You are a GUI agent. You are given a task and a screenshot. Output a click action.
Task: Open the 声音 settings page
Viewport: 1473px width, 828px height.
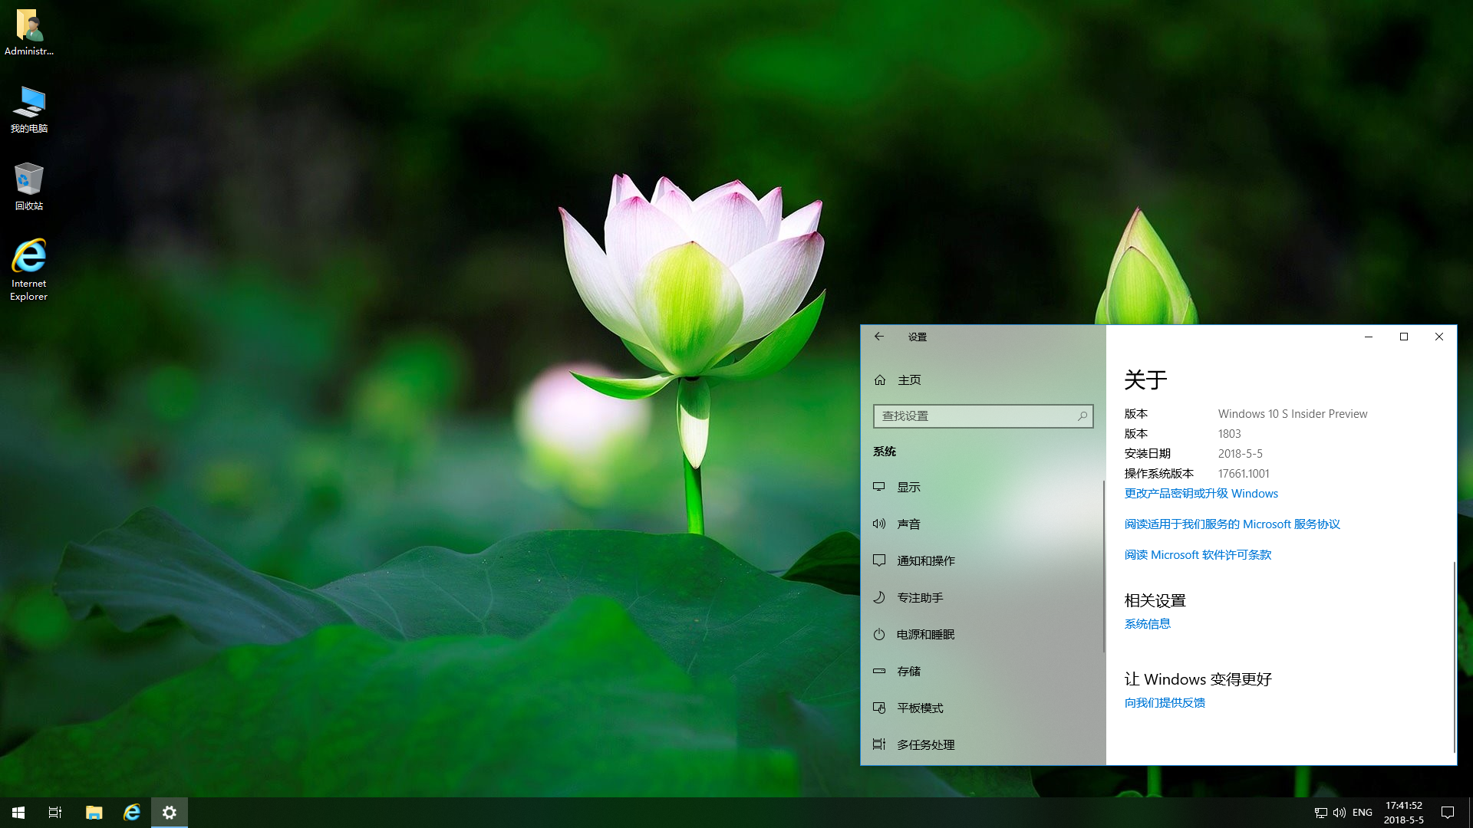pyautogui.click(x=982, y=524)
